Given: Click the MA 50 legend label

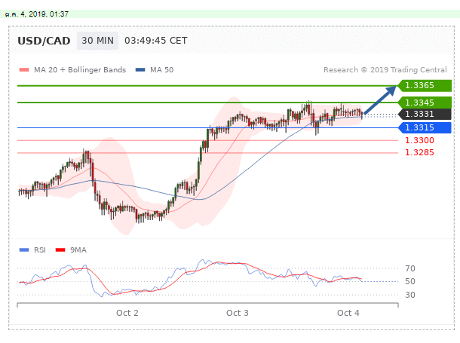Looking at the screenshot, I should click(161, 70).
